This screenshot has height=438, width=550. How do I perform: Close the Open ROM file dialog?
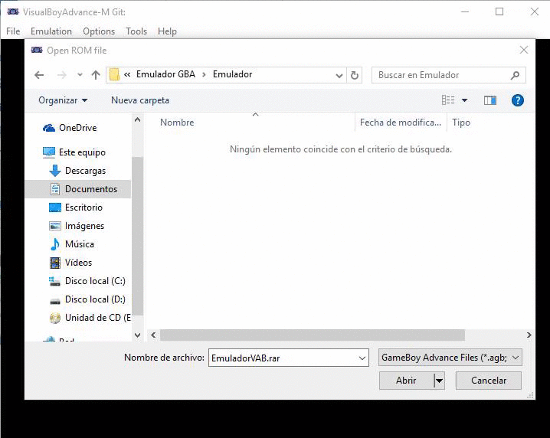click(x=524, y=50)
